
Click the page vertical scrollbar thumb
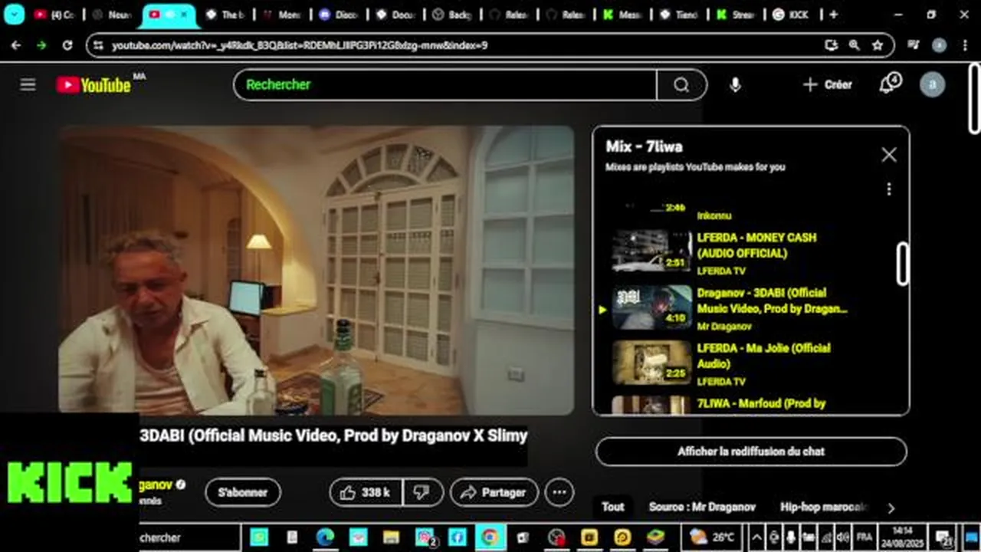974,98
